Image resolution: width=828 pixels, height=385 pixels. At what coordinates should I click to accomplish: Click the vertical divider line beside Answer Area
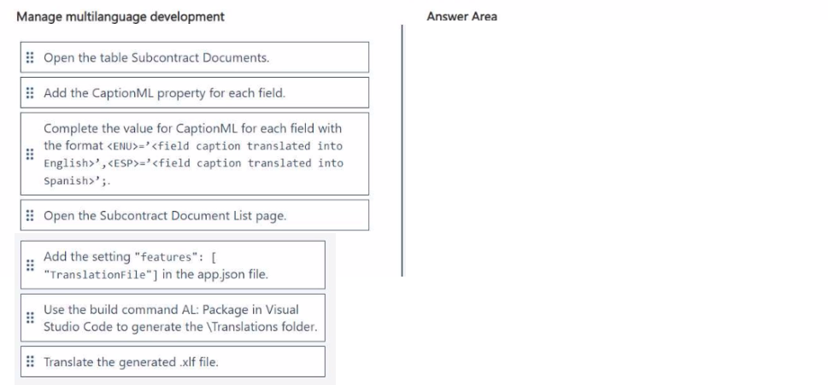(x=402, y=150)
